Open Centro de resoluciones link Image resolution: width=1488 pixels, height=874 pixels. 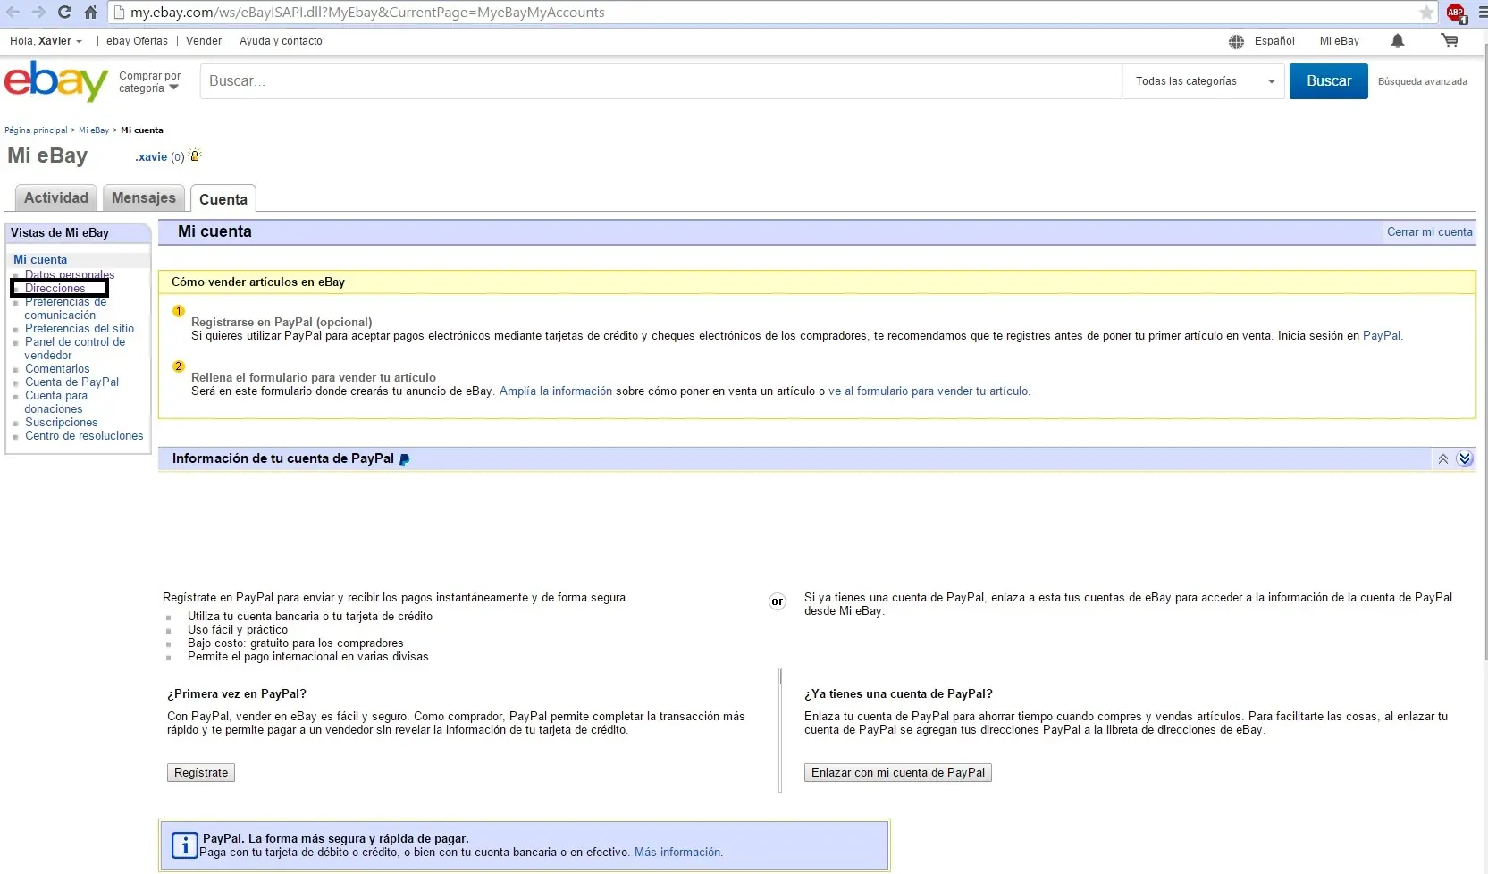(x=84, y=435)
